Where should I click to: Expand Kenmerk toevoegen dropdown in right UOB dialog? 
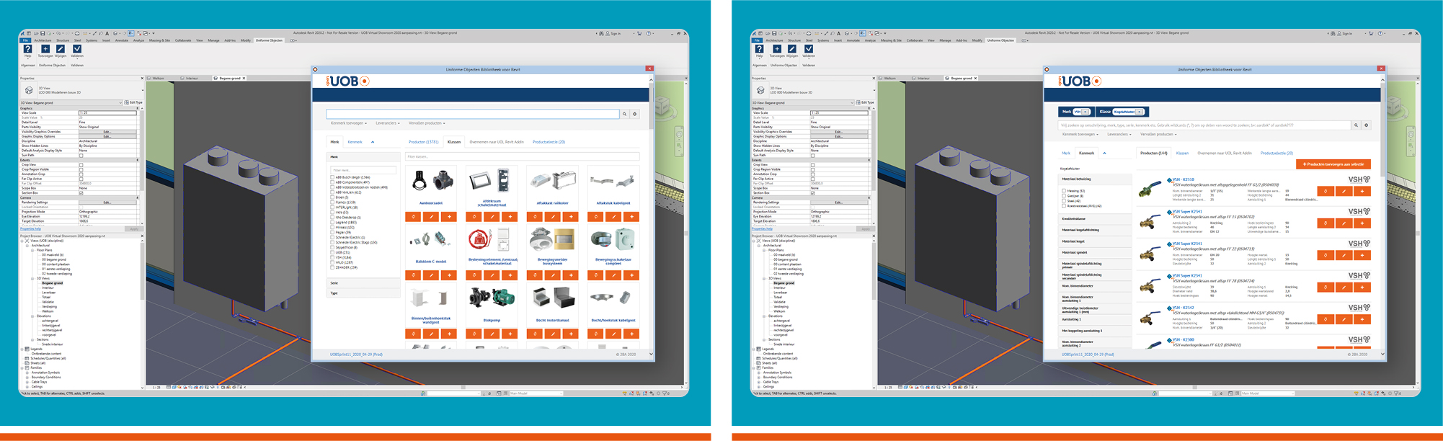1080,134
